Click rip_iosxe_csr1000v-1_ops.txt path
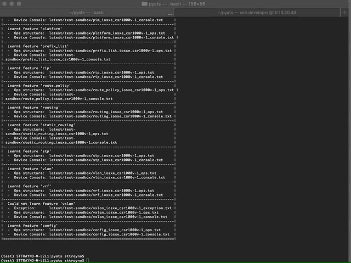Viewport: 351px width, 263px height. [x=101, y=72]
